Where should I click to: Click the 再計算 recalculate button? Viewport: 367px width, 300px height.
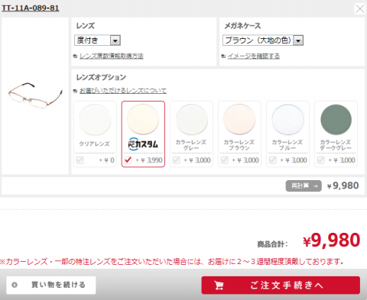coord(304,185)
